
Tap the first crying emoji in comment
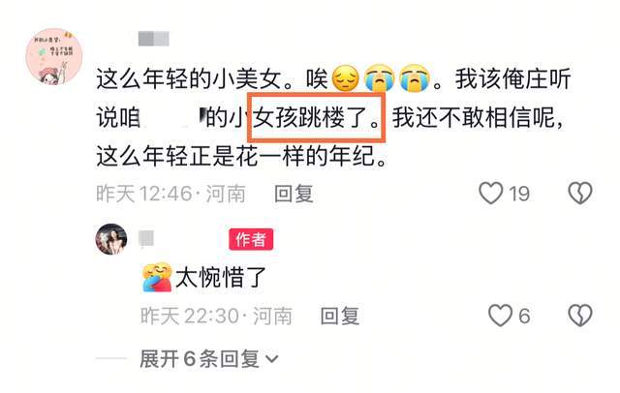[379, 78]
